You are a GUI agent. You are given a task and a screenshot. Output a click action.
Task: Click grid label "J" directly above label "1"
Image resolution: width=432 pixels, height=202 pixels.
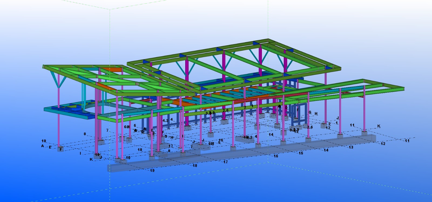[337, 118]
